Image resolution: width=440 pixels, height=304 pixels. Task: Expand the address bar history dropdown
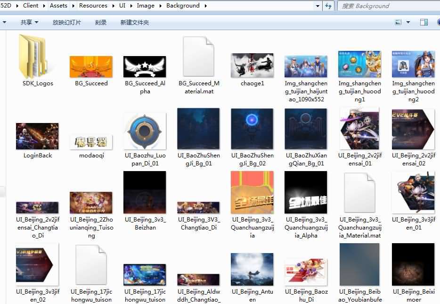(x=318, y=6)
